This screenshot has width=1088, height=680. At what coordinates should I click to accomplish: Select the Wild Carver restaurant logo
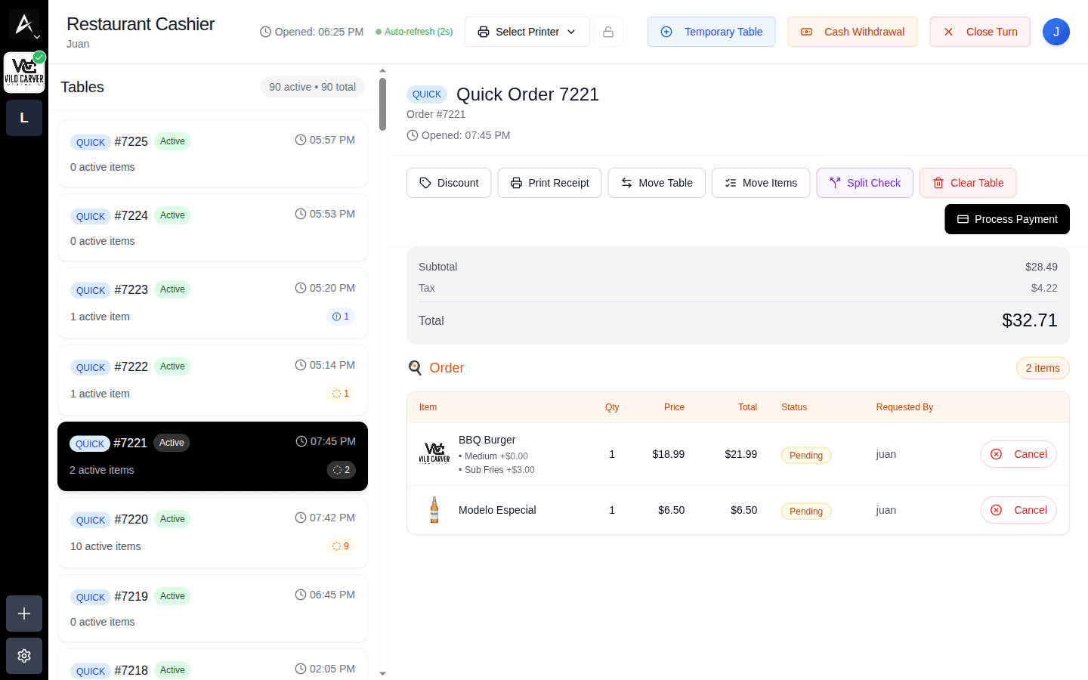tap(24, 73)
